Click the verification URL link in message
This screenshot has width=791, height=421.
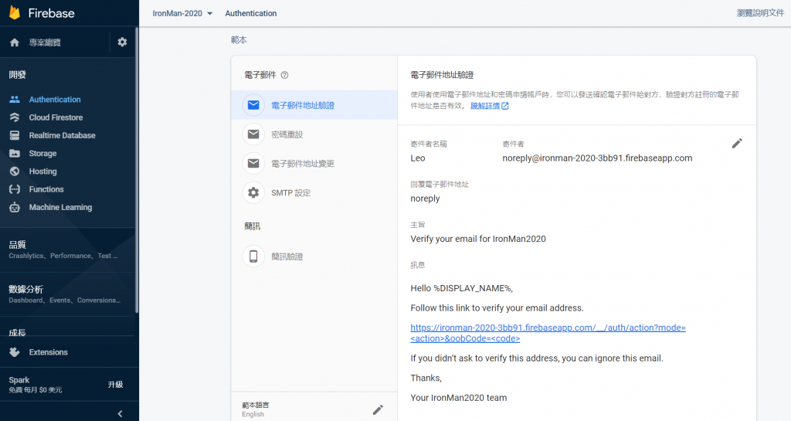pyautogui.click(x=548, y=333)
